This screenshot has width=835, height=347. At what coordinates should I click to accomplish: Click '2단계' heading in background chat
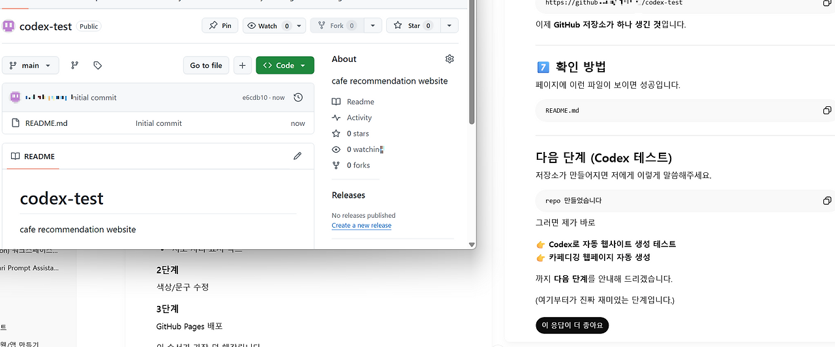click(x=168, y=269)
